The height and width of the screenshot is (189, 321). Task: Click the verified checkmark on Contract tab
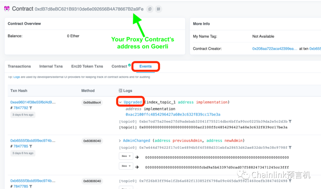[129, 65]
